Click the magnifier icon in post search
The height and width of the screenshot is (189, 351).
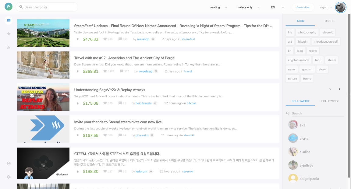coord(21,7)
